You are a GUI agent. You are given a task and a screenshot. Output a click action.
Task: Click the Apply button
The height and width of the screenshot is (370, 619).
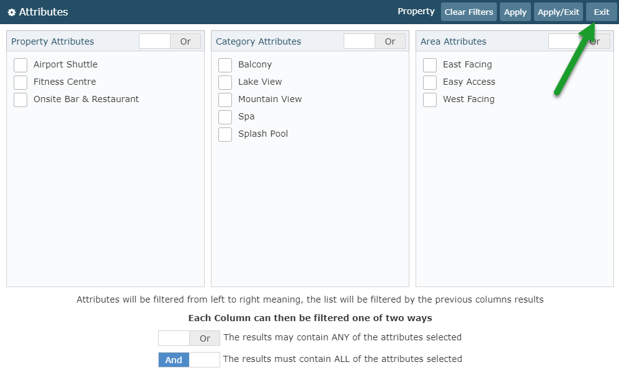point(515,12)
